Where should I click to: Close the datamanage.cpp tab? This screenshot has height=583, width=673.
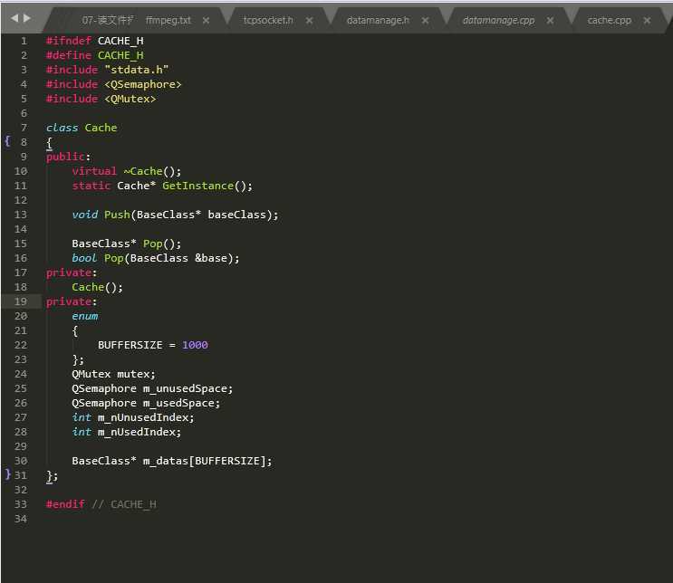tap(550, 20)
